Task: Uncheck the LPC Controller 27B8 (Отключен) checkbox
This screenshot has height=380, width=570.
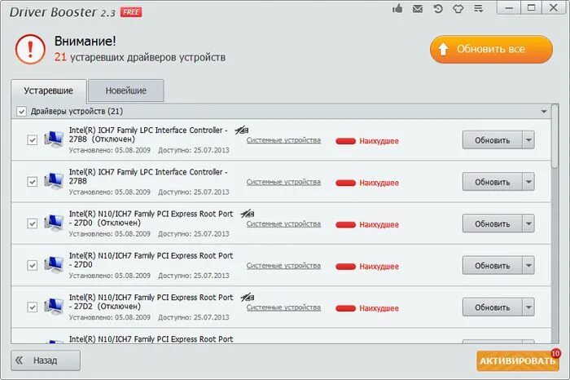Action: [x=33, y=140]
